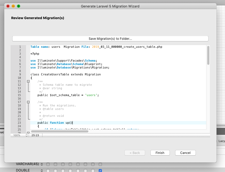Click the DOUBLE datatype cell

(23, 170)
